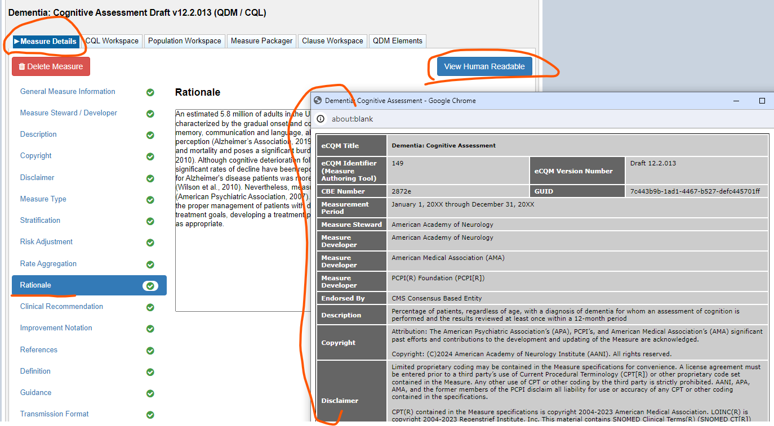Click the green check icon beside Copyright

pyautogui.click(x=150, y=156)
